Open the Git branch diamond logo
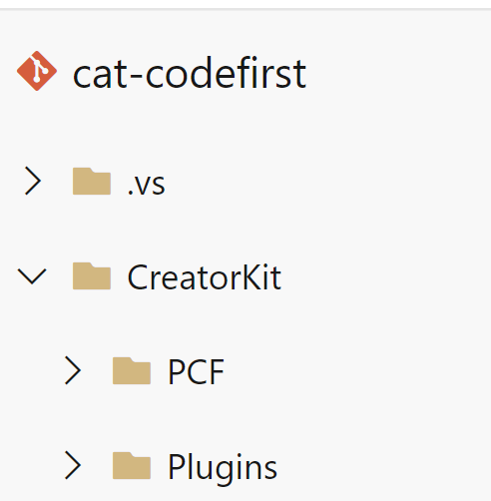The height and width of the screenshot is (501, 491). (x=37, y=71)
